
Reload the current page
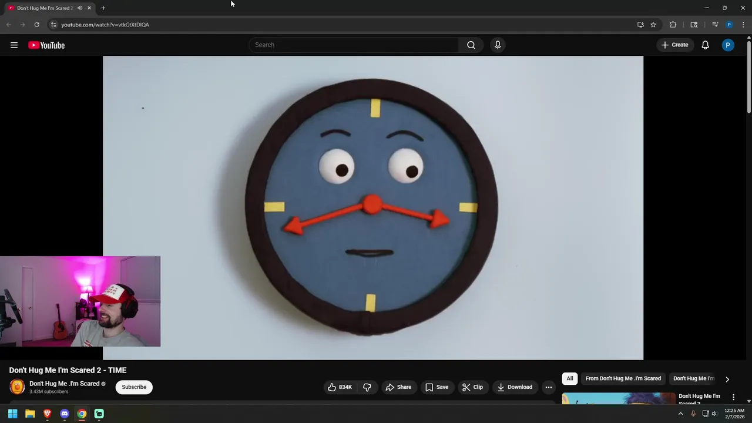point(36,25)
